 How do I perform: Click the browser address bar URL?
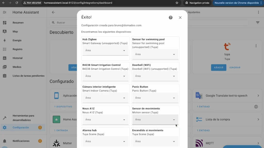pos(78,3)
